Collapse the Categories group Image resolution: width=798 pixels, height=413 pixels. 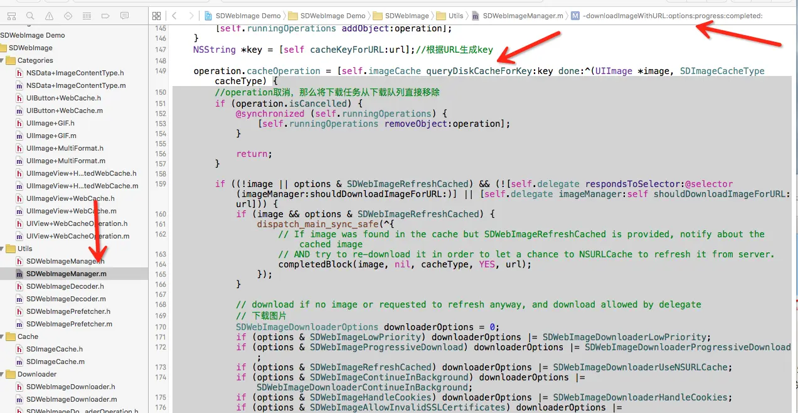pos(3,60)
